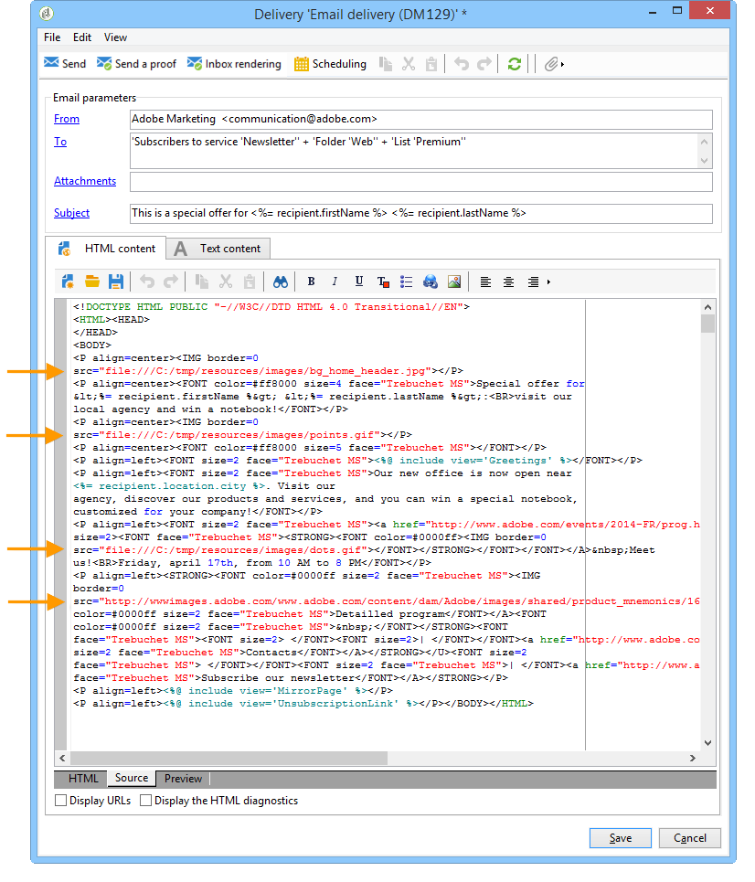Viewport: 755px width, 882px height.
Task: Click the horizontal scrollbar right arrow
Action: [x=693, y=759]
